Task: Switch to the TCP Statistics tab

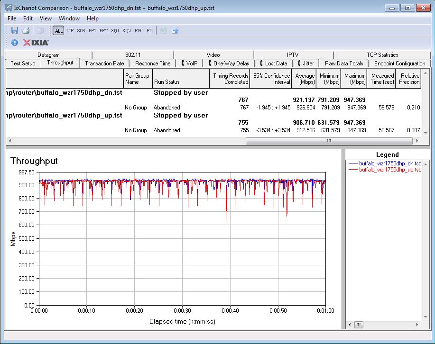Action: (382, 55)
